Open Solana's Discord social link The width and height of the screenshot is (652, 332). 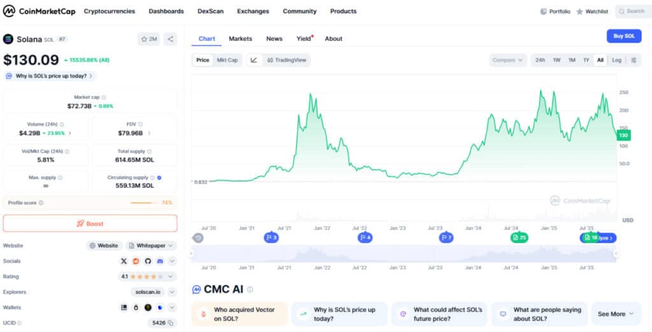(160, 261)
